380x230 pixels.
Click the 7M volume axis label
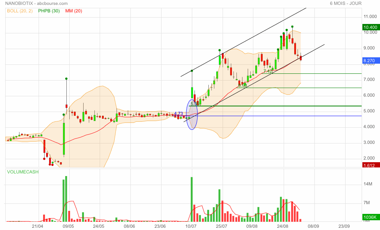[367, 203]
